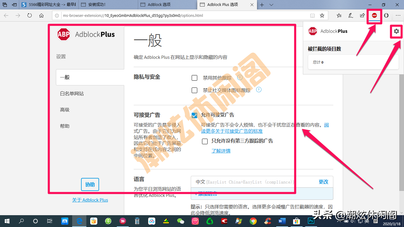Image resolution: width=404 pixels, height=227 pixels.
Task: Click the 协助 button
Action: [x=90, y=184]
